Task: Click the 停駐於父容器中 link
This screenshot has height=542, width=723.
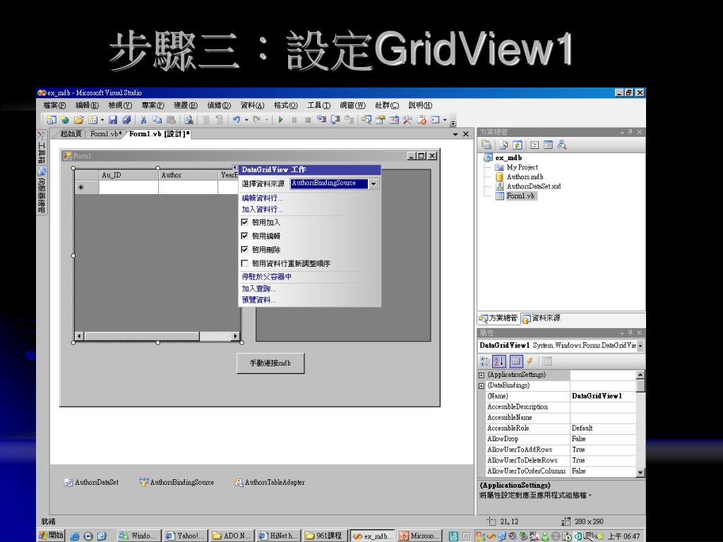Action: [266, 277]
